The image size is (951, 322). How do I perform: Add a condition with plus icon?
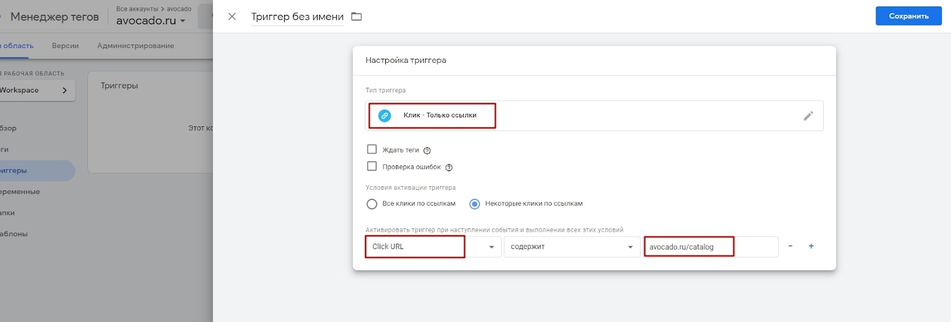click(811, 246)
